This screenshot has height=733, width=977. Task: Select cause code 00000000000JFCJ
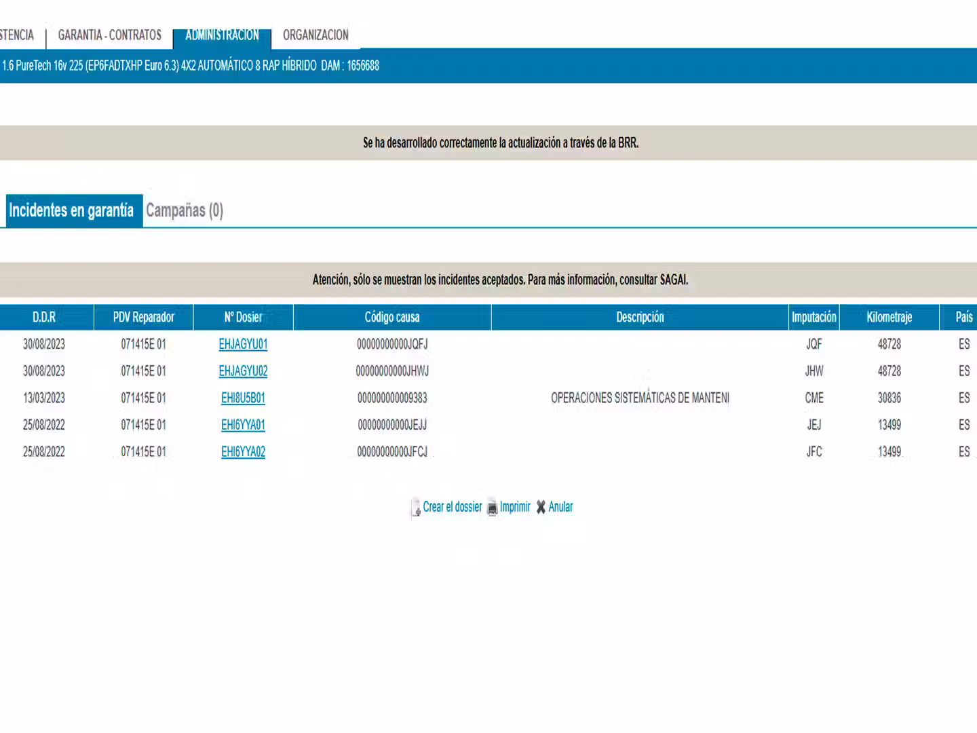click(392, 452)
